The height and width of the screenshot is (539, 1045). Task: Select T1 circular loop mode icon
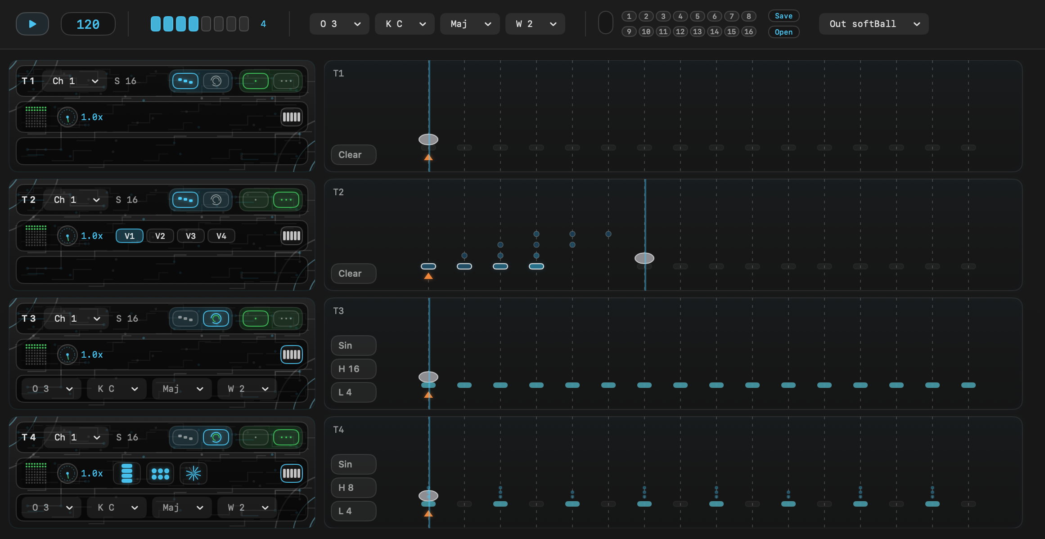pyautogui.click(x=216, y=81)
